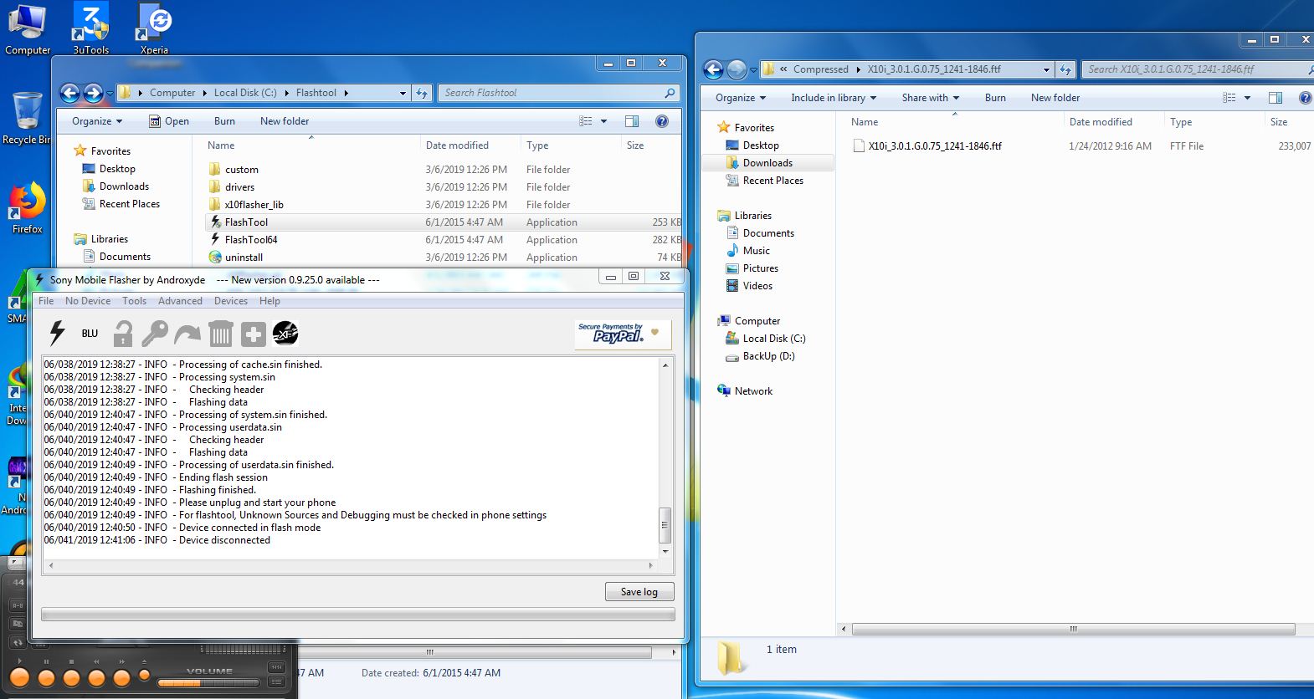This screenshot has height=699, width=1314.
Task: Open the No Device menu
Action: click(x=88, y=301)
